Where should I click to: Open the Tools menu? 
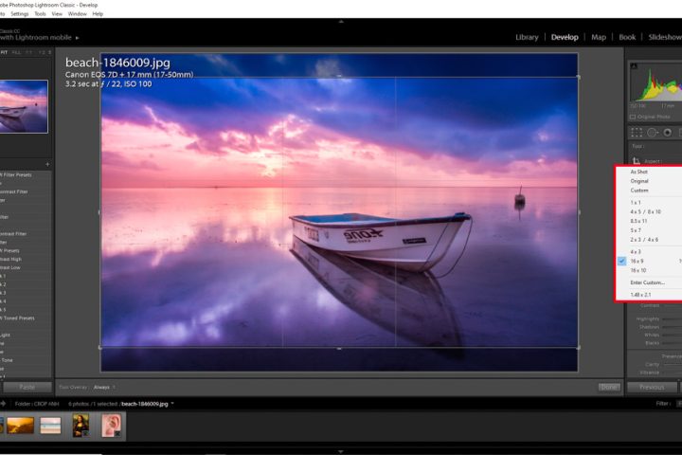40,14
